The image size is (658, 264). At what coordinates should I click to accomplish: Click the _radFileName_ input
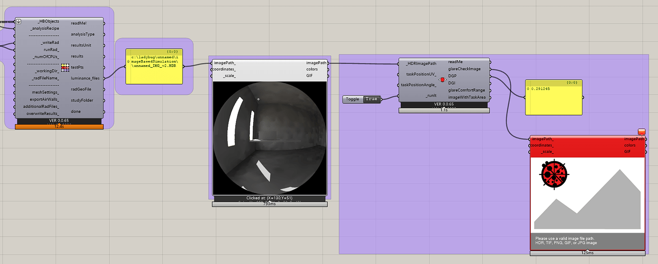point(45,78)
